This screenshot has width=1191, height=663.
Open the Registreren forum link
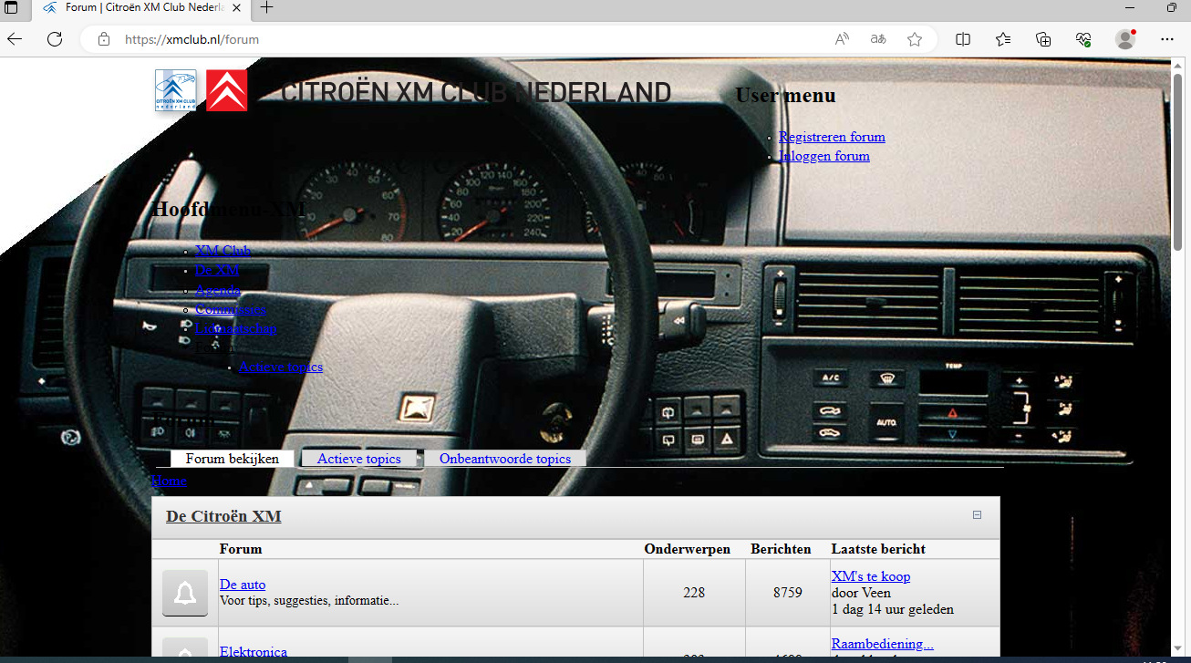point(832,137)
